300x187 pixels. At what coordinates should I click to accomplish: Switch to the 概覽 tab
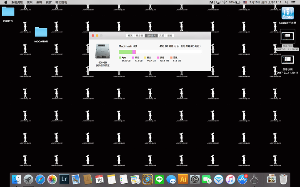tap(130, 36)
